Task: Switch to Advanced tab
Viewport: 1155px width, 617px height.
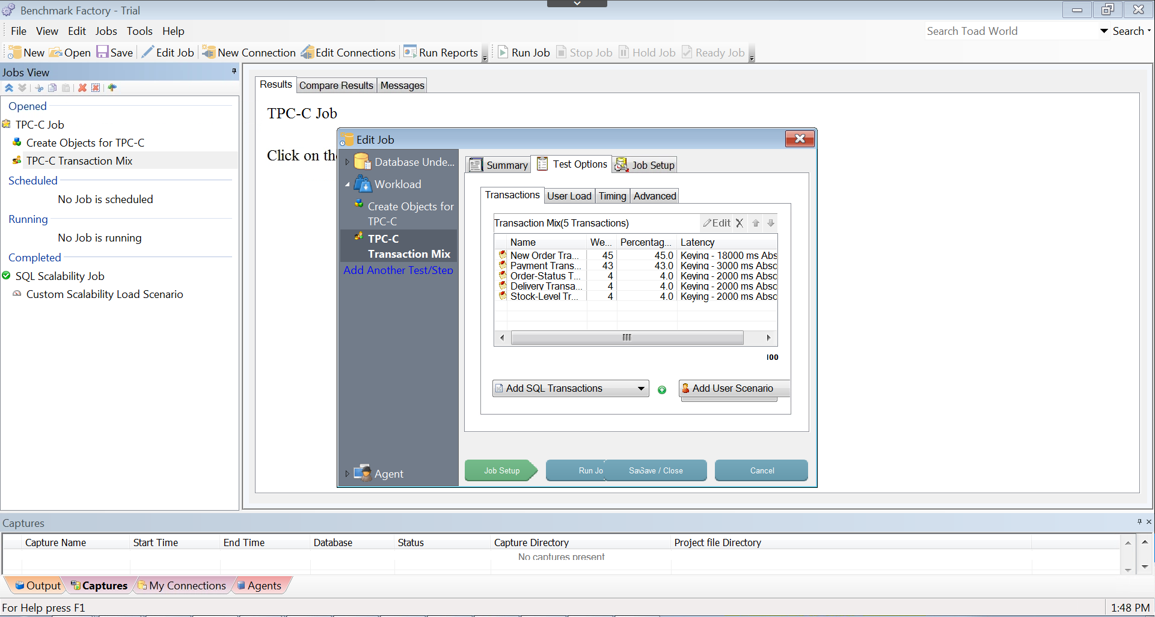Action: 655,196
